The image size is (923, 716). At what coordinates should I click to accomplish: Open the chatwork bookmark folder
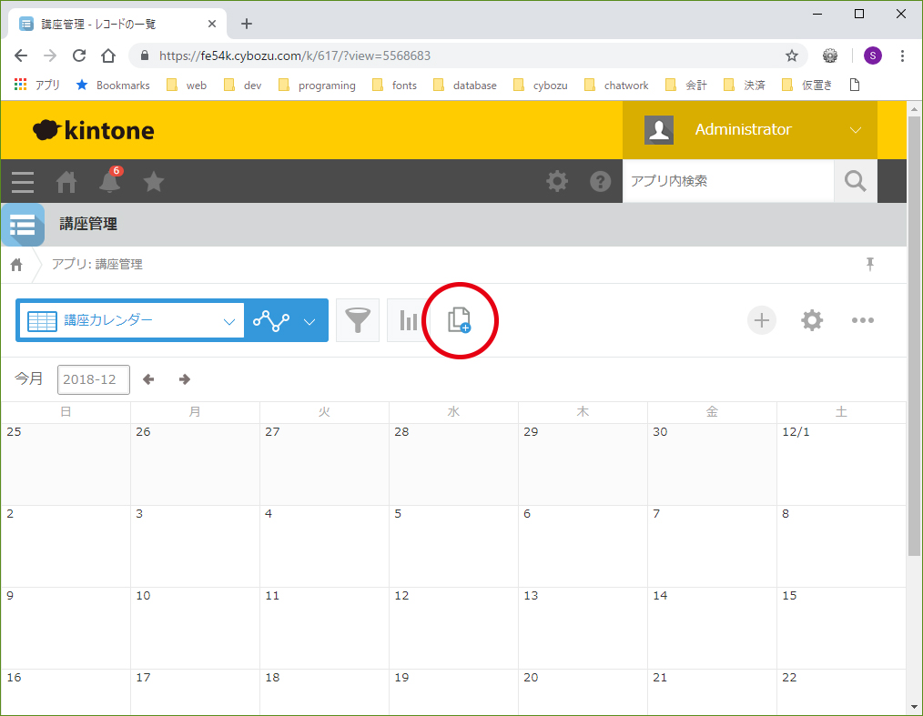[615, 86]
